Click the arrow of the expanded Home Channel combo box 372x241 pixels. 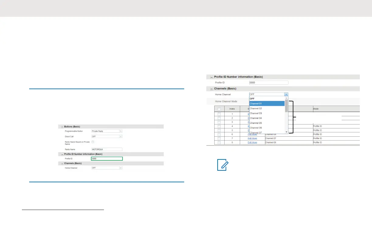coord(286,94)
